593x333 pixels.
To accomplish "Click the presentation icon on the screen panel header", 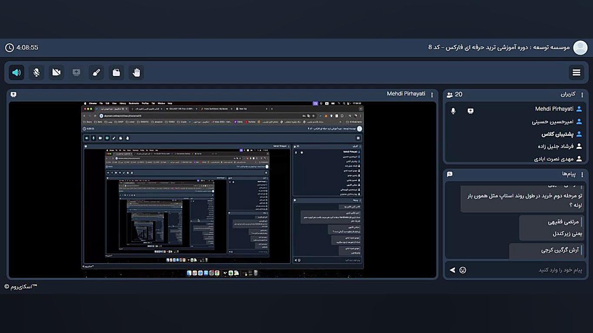I will pos(13,95).
